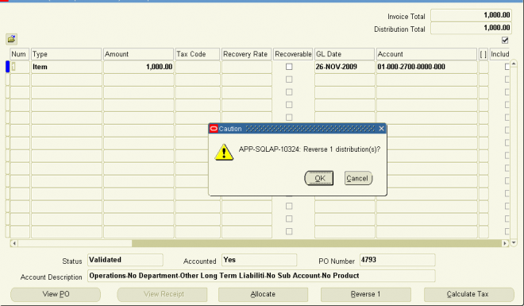The image size is (524, 306).
Task: Click the vertical scrollbar up arrow
Action: [x=514, y=64]
